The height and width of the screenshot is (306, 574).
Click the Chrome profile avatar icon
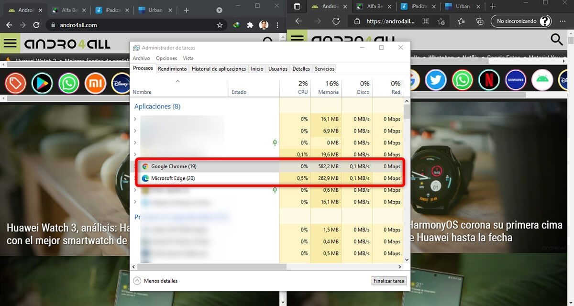pos(264,24)
